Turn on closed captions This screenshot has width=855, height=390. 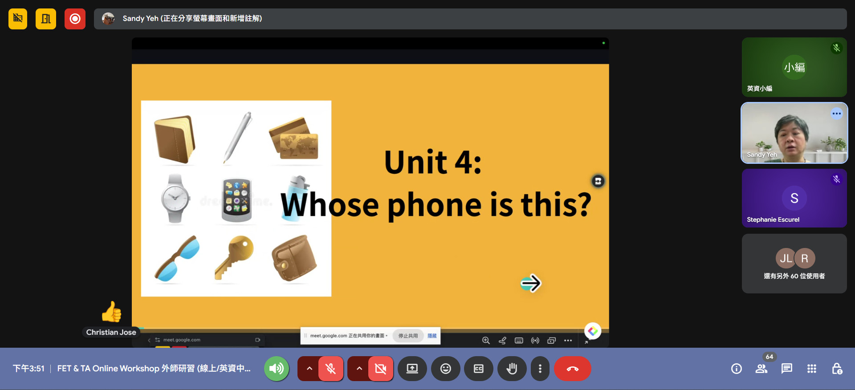point(479,369)
